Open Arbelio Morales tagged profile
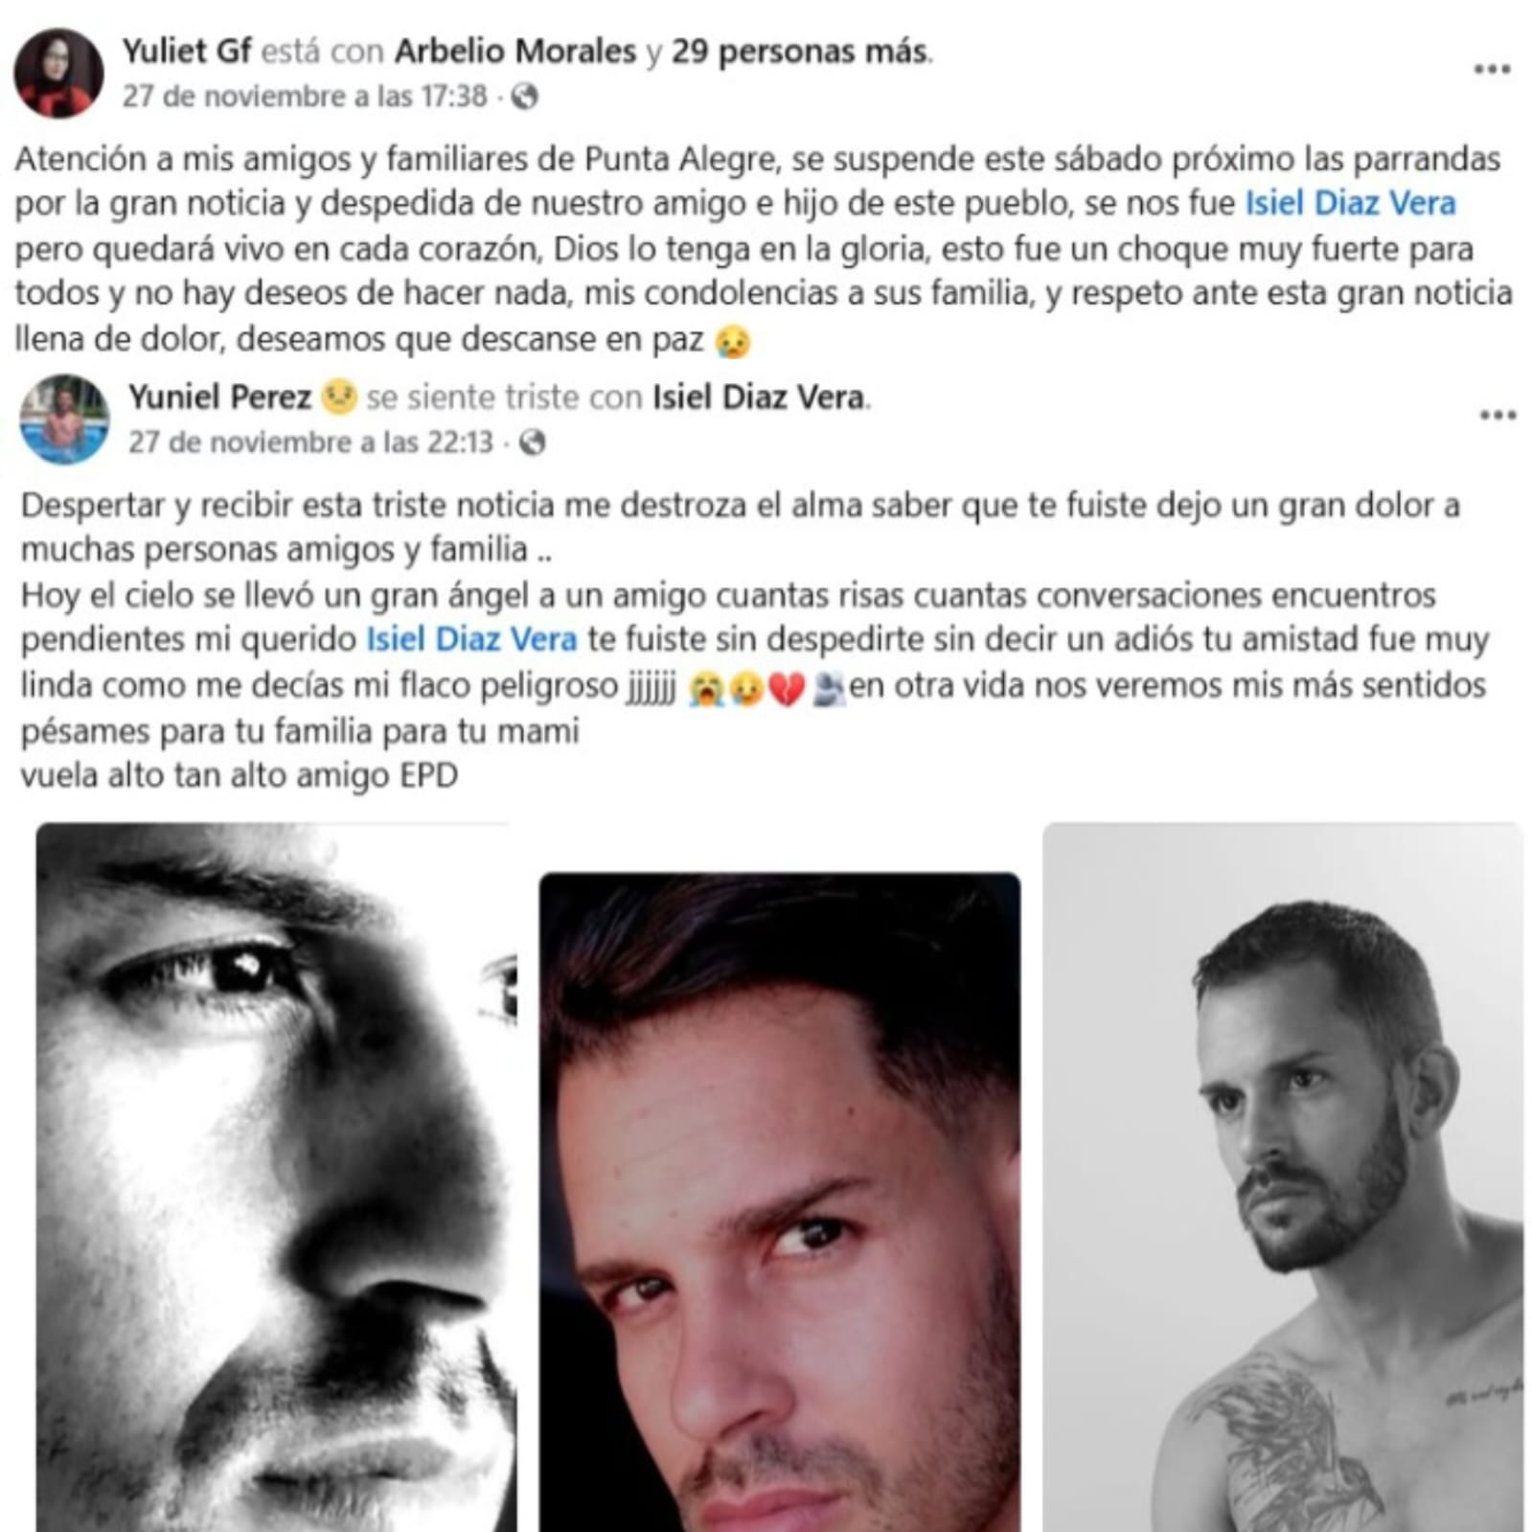Viewport: 1532px width, 1532px height. (515, 51)
